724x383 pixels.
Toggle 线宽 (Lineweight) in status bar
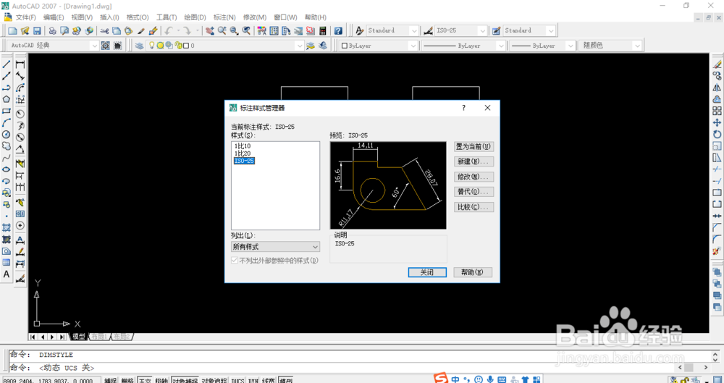click(x=269, y=380)
